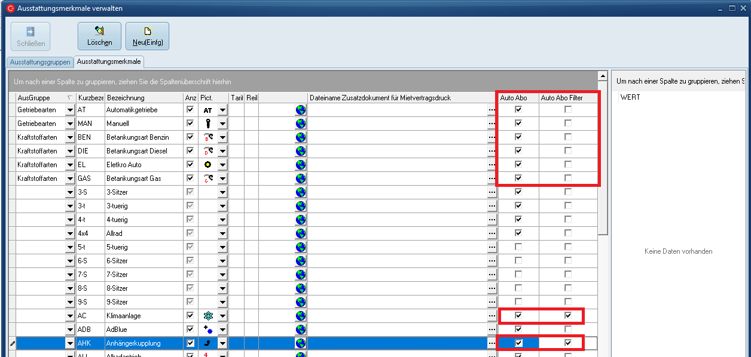The width and height of the screenshot is (751, 357).
Task: Expand pictogram dropdown for Betankungsart Benzin
Action: 222,137
